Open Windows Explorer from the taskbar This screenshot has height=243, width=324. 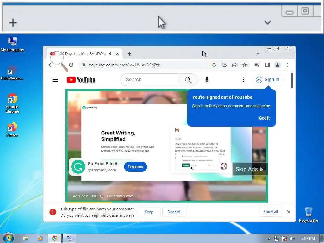click(x=25, y=239)
